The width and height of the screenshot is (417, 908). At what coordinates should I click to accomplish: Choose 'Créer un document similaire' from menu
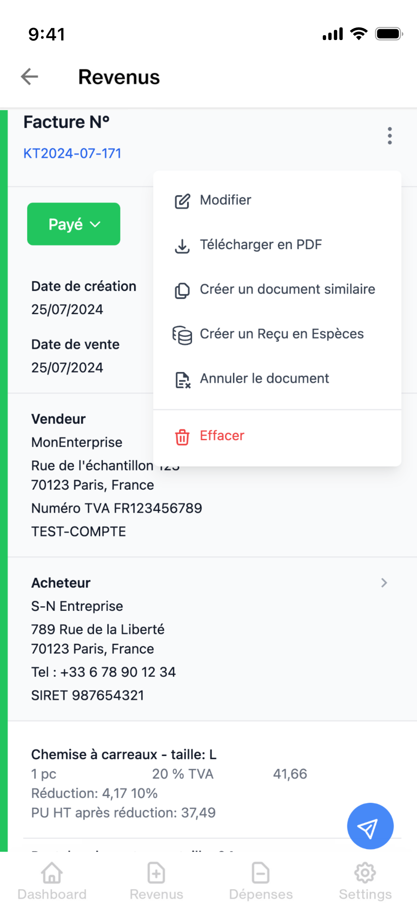coord(287,290)
